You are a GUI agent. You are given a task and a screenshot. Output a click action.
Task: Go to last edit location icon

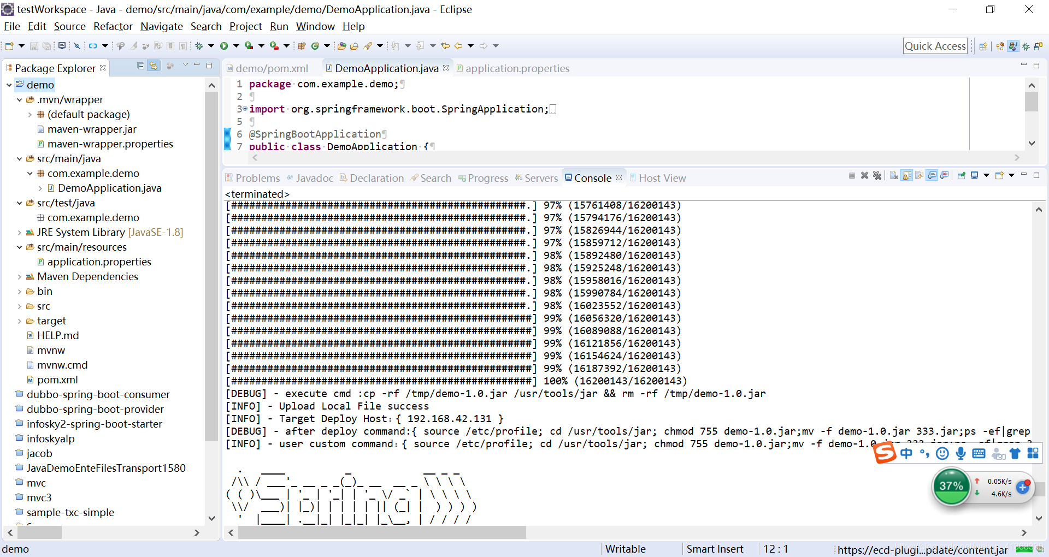click(445, 46)
